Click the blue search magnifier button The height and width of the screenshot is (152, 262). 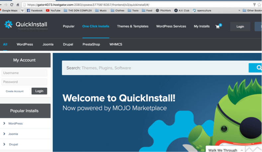click(255, 68)
